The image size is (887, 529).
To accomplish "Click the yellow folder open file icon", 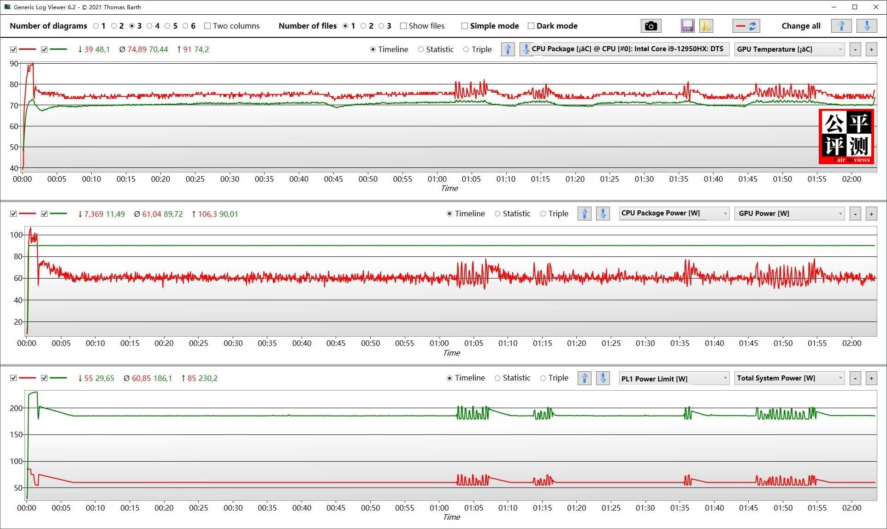I will click(x=706, y=26).
